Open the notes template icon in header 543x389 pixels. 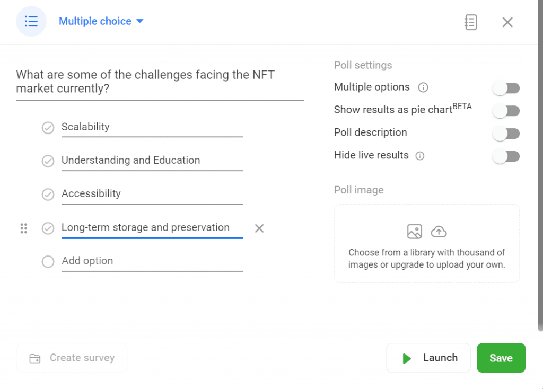point(470,22)
